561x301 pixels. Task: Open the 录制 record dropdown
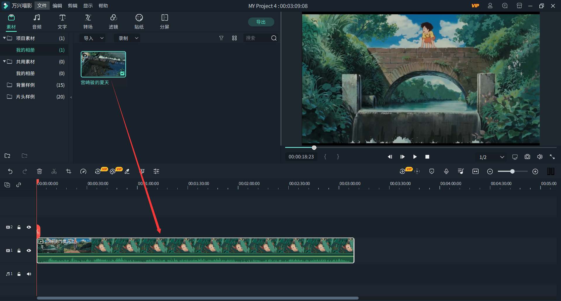click(128, 38)
